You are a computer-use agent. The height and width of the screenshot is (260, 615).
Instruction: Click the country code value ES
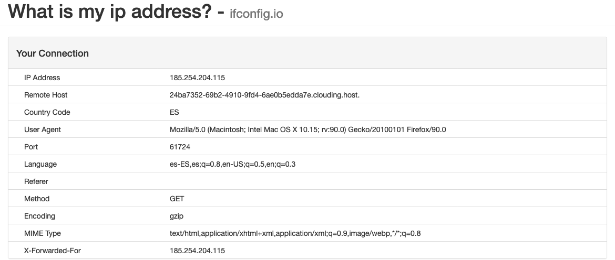[x=174, y=112]
